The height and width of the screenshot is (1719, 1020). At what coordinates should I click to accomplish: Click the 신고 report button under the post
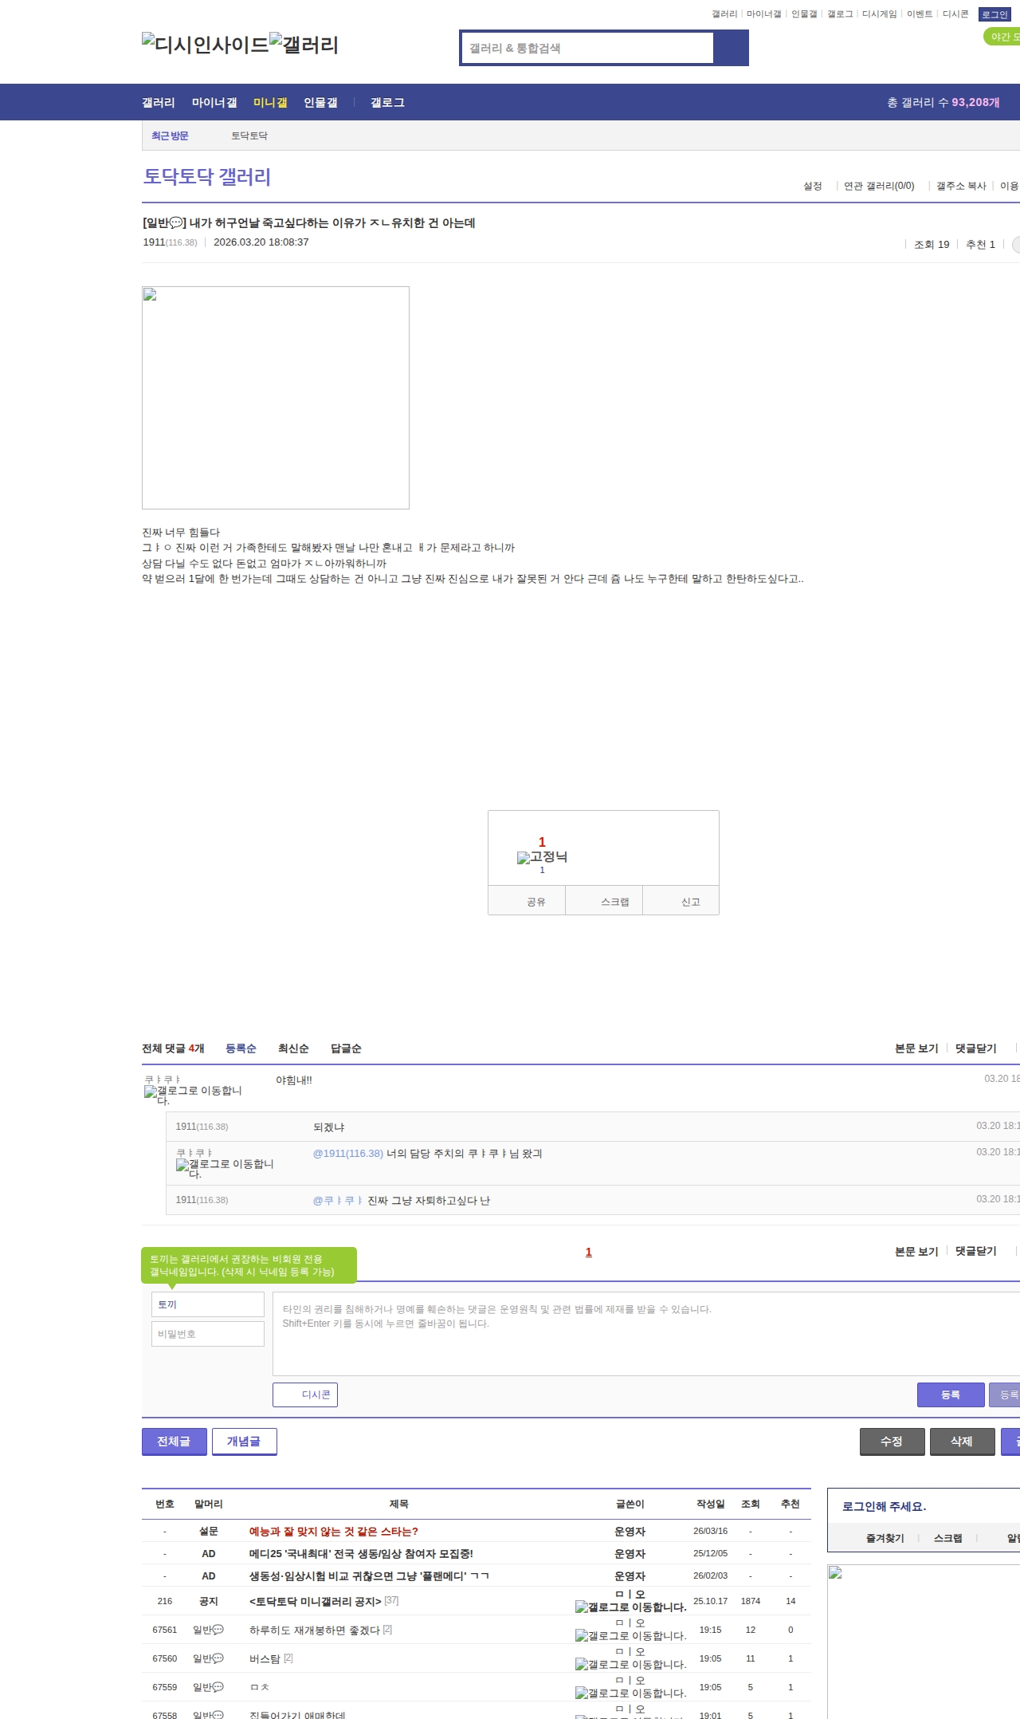[689, 902]
